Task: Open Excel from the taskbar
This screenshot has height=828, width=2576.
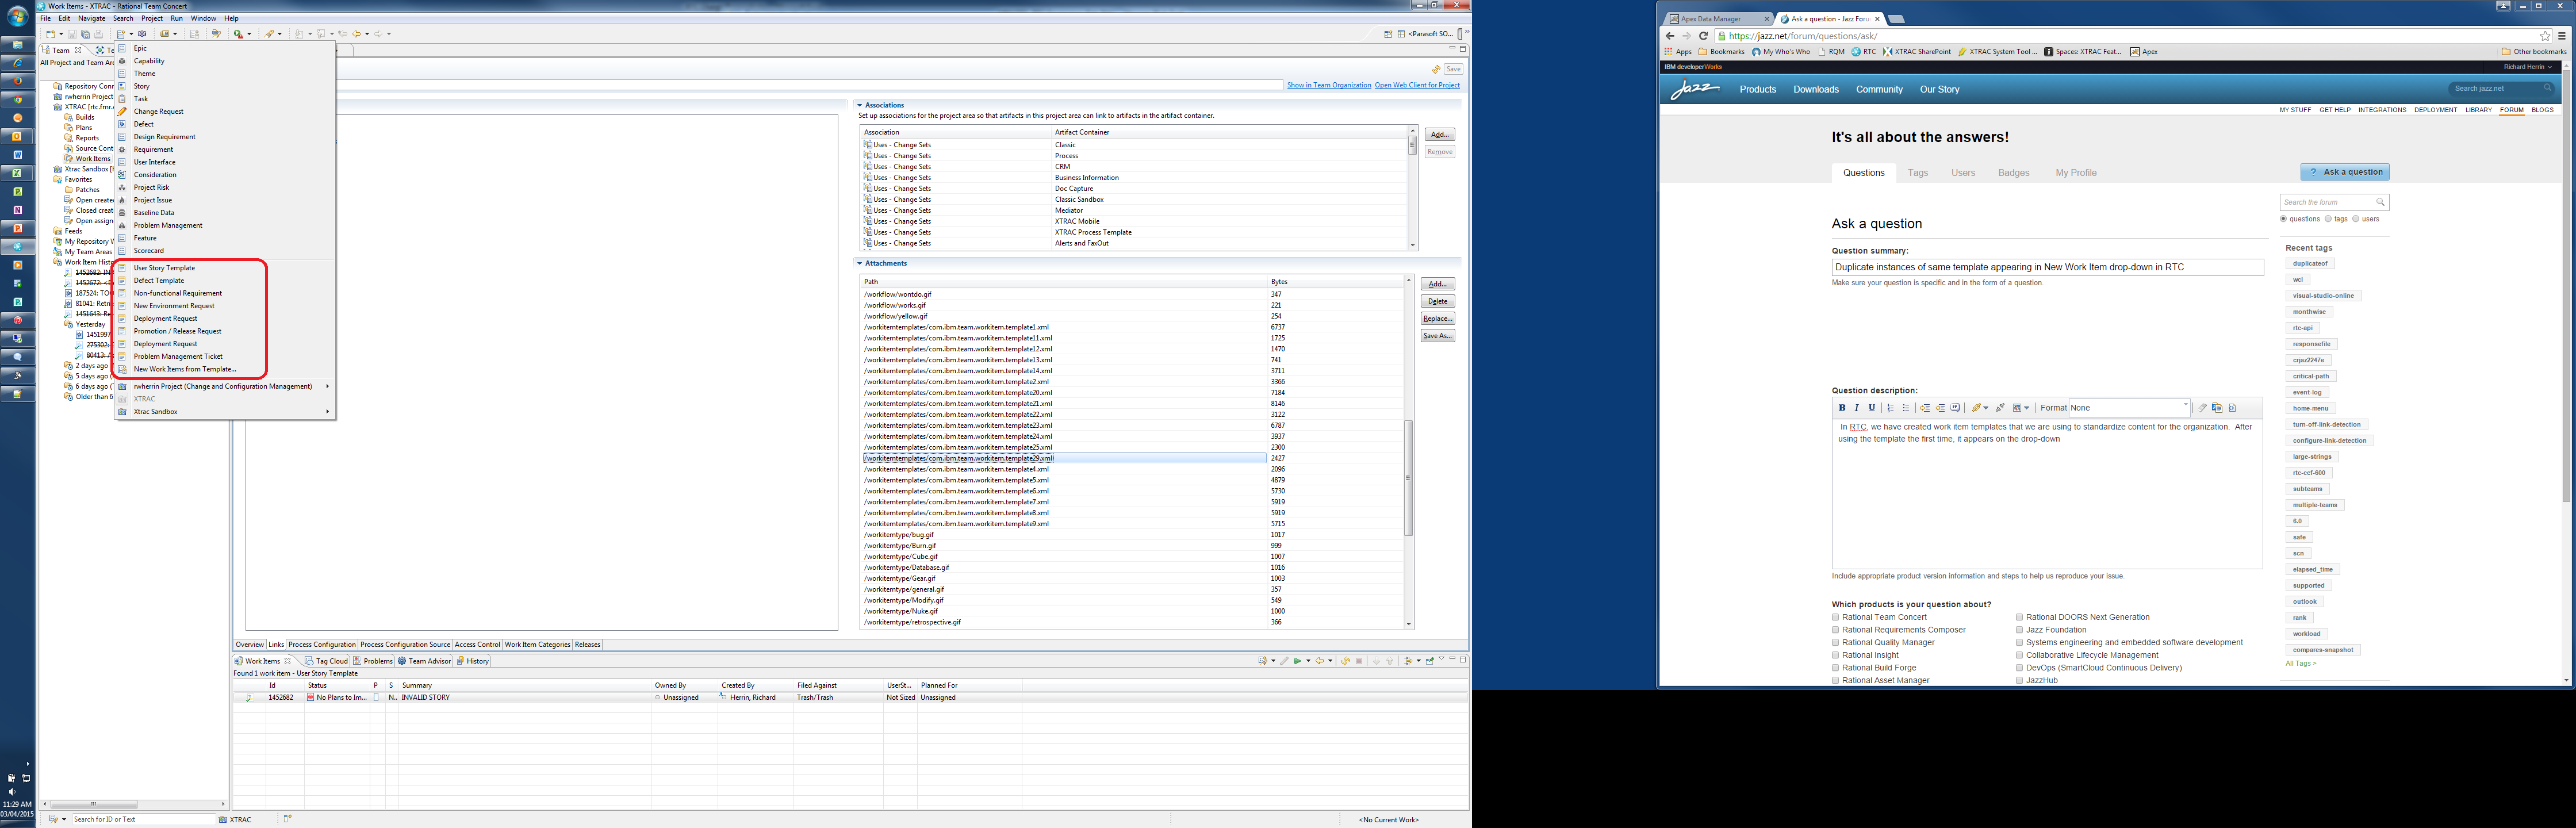Action: pos(17,173)
